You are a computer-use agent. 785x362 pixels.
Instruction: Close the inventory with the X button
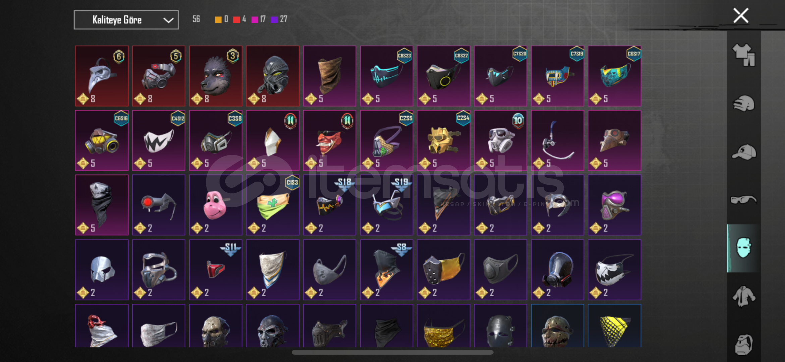tap(741, 15)
